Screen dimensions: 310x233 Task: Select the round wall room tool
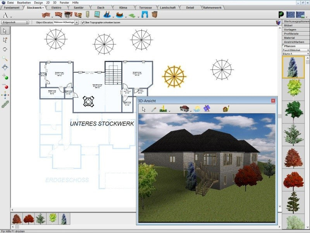(68, 15)
